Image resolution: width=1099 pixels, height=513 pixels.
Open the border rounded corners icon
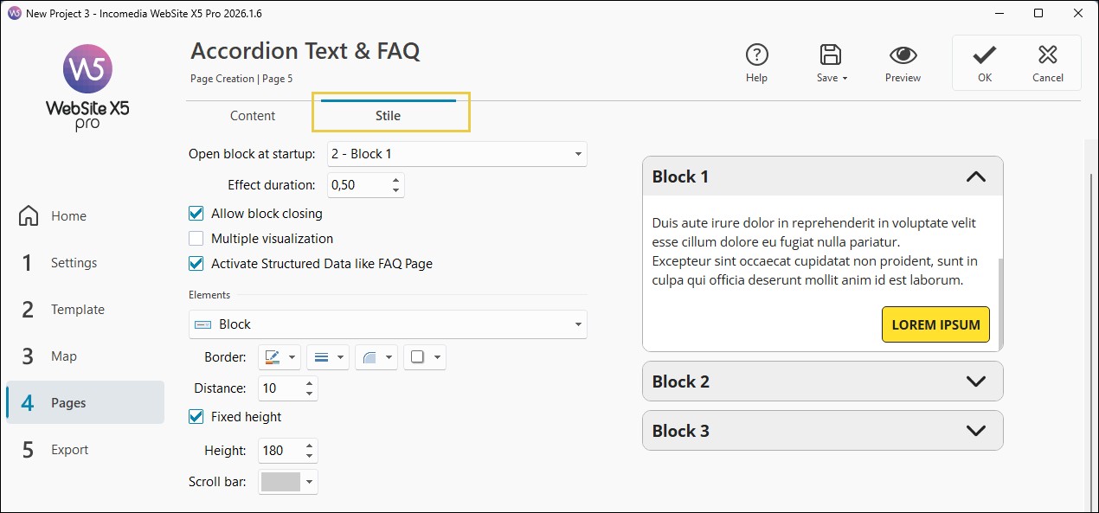(x=370, y=356)
